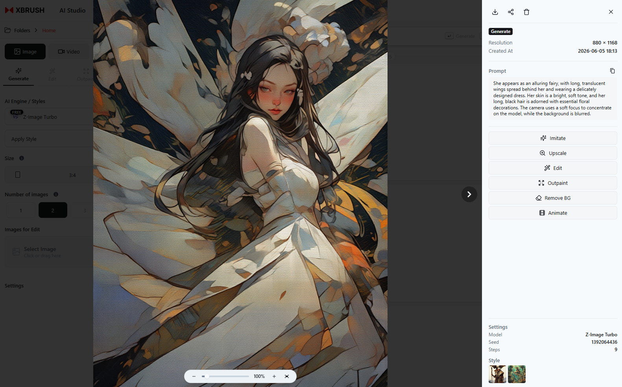Click the Select Image upload area
Viewport: 622px width, 387px height.
point(49,252)
